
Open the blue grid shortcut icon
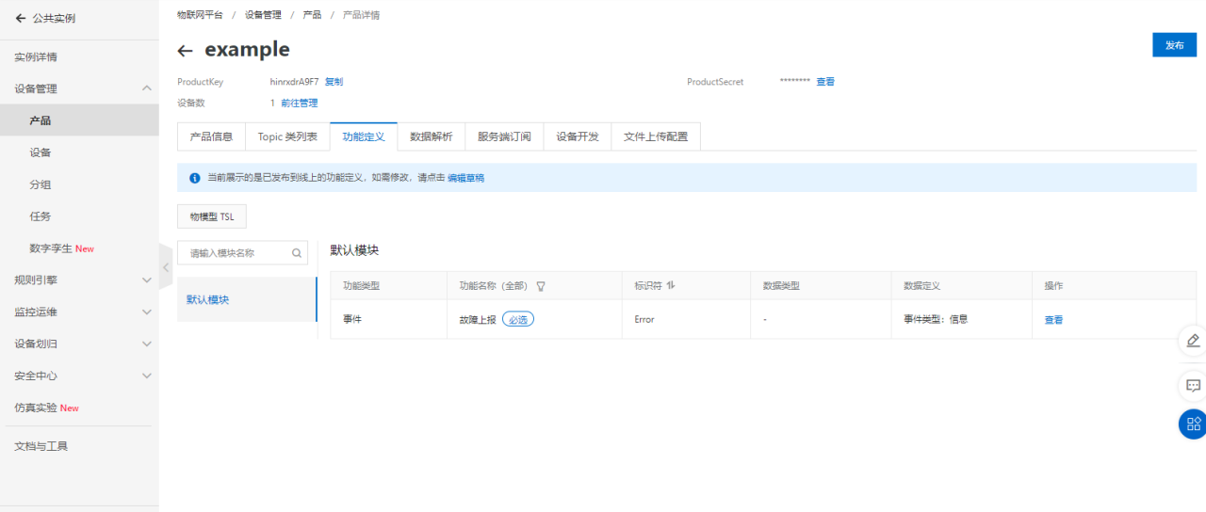pos(1193,424)
